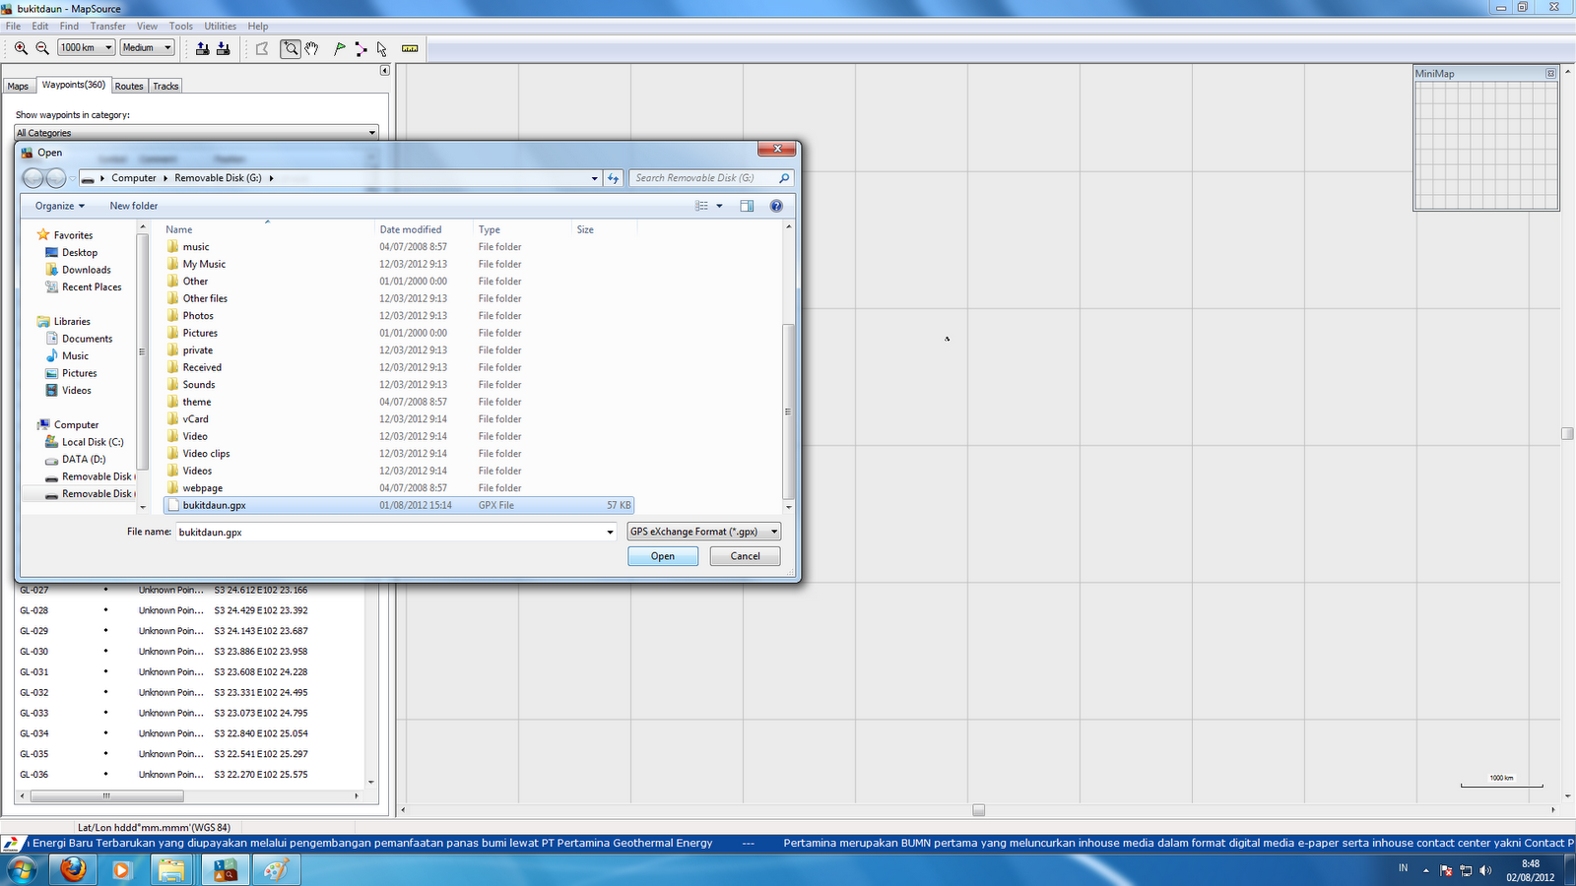Open the Transfer menu
Viewport: 1576px width, 886px height.
tap(107, 26)
